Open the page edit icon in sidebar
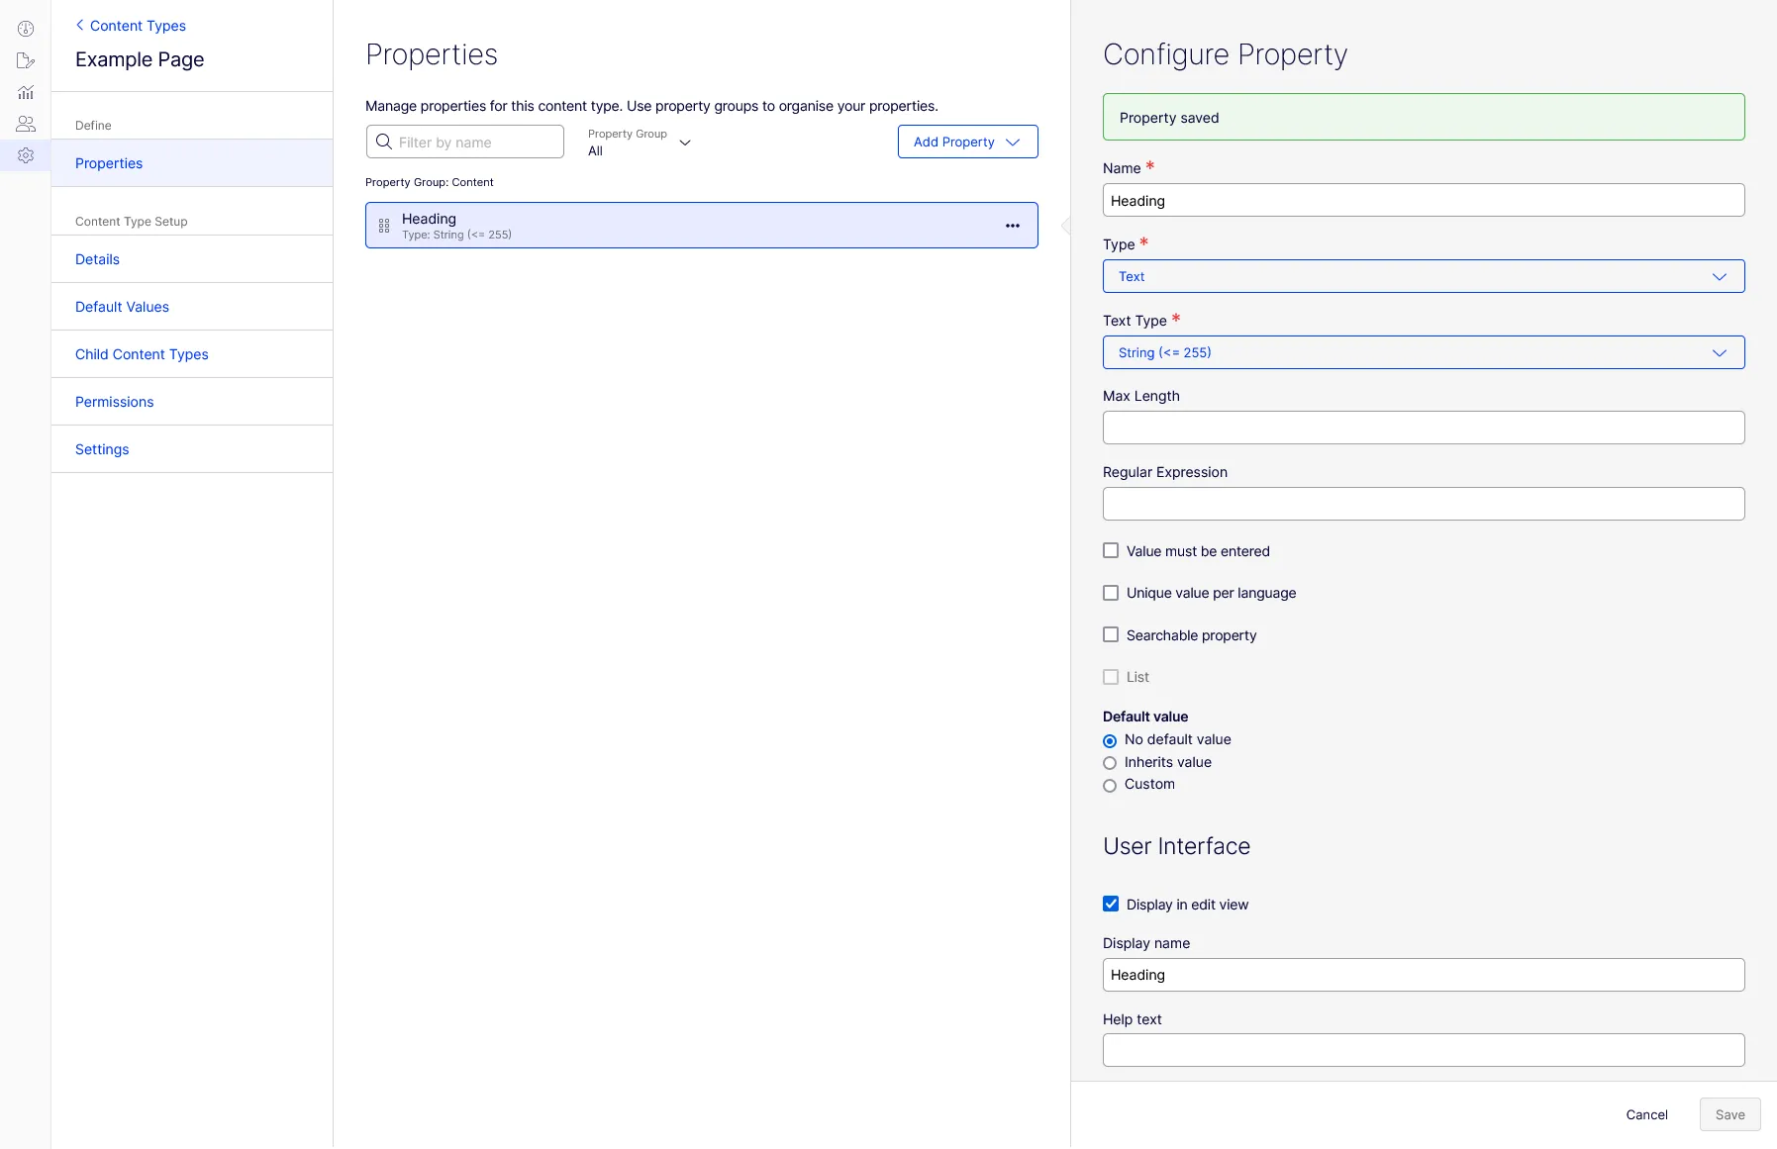This screenshot has width=1777, height=1149. 26,60
